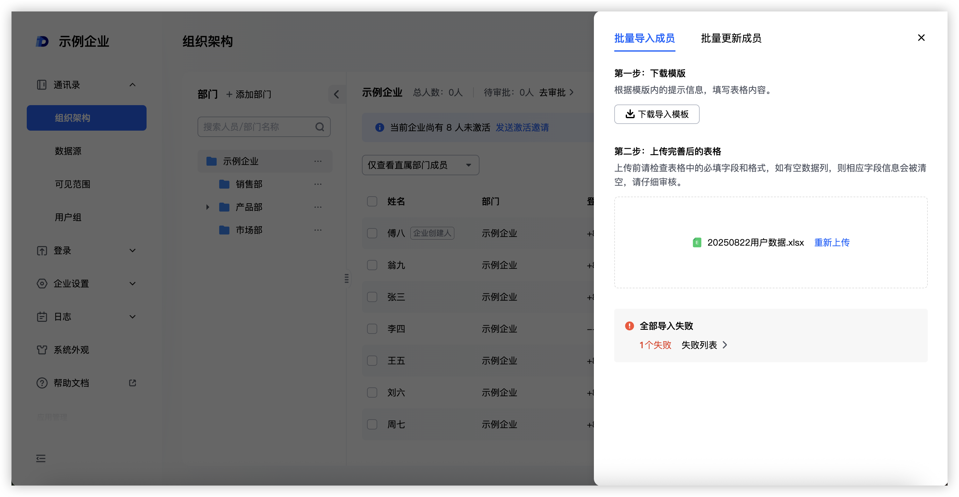Click the xlsx file icon in upload area
Screen dimensions: 959x497
(697, 243)
